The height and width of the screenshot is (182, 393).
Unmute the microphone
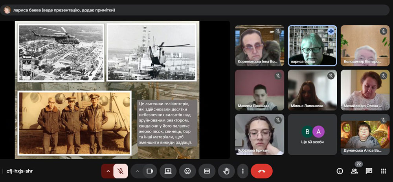point(121,171)
